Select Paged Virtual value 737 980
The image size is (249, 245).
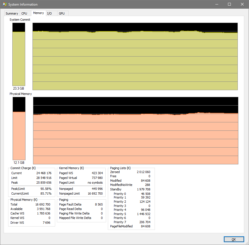(x=97, y=178)
